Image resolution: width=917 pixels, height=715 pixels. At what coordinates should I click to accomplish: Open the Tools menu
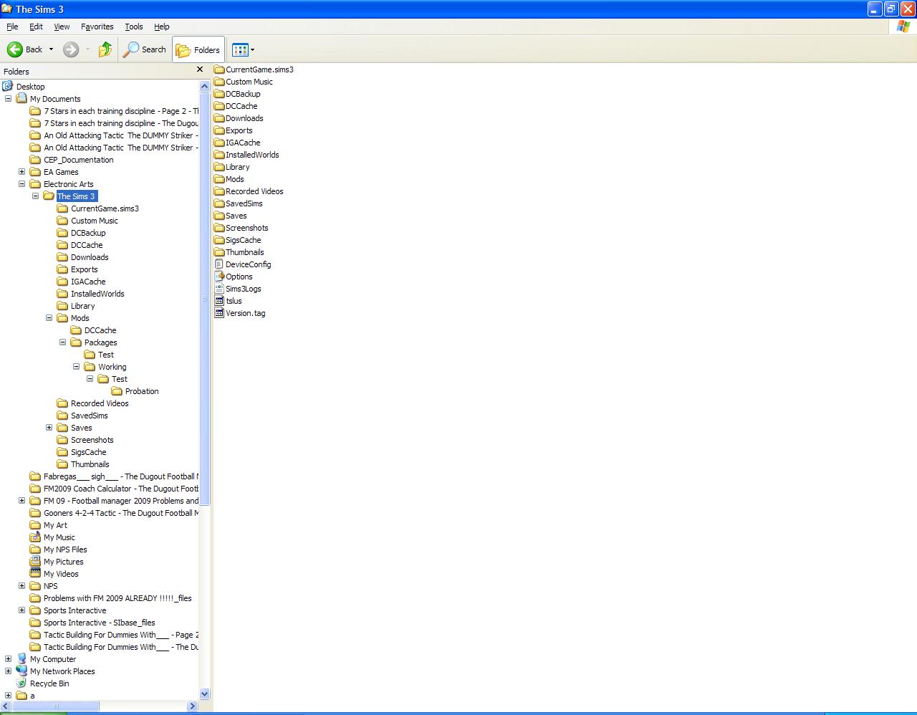click(x=133, y=27)
